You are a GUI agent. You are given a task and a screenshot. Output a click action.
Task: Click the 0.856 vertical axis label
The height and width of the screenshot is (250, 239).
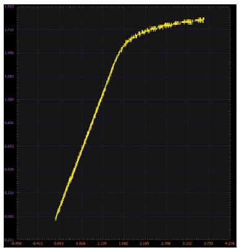pyautogui.click(x=9, y=123)
